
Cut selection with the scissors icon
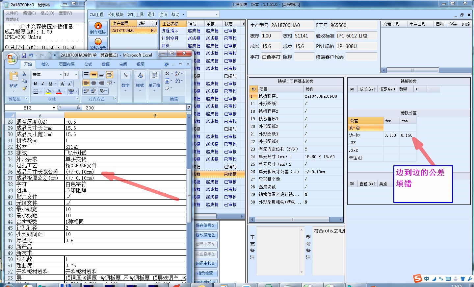(24, 74)
